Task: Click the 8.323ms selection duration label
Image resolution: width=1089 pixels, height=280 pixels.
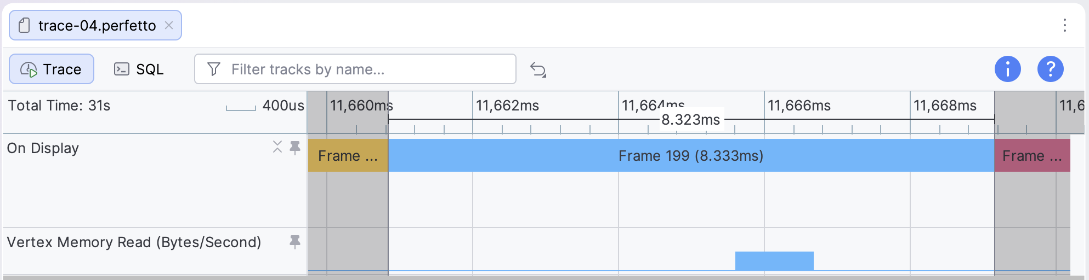Action: [690, 120]
